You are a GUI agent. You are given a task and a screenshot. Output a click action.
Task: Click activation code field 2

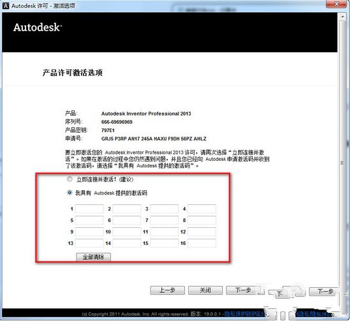pyautogui.click(x=127, y=209)
